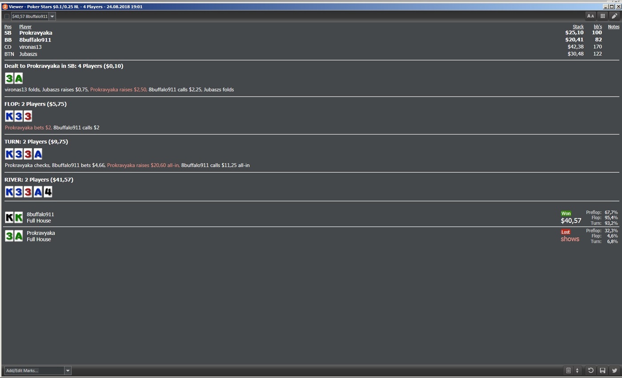
Task: Click the A hole card under Dealt heading
Action: 18,79
